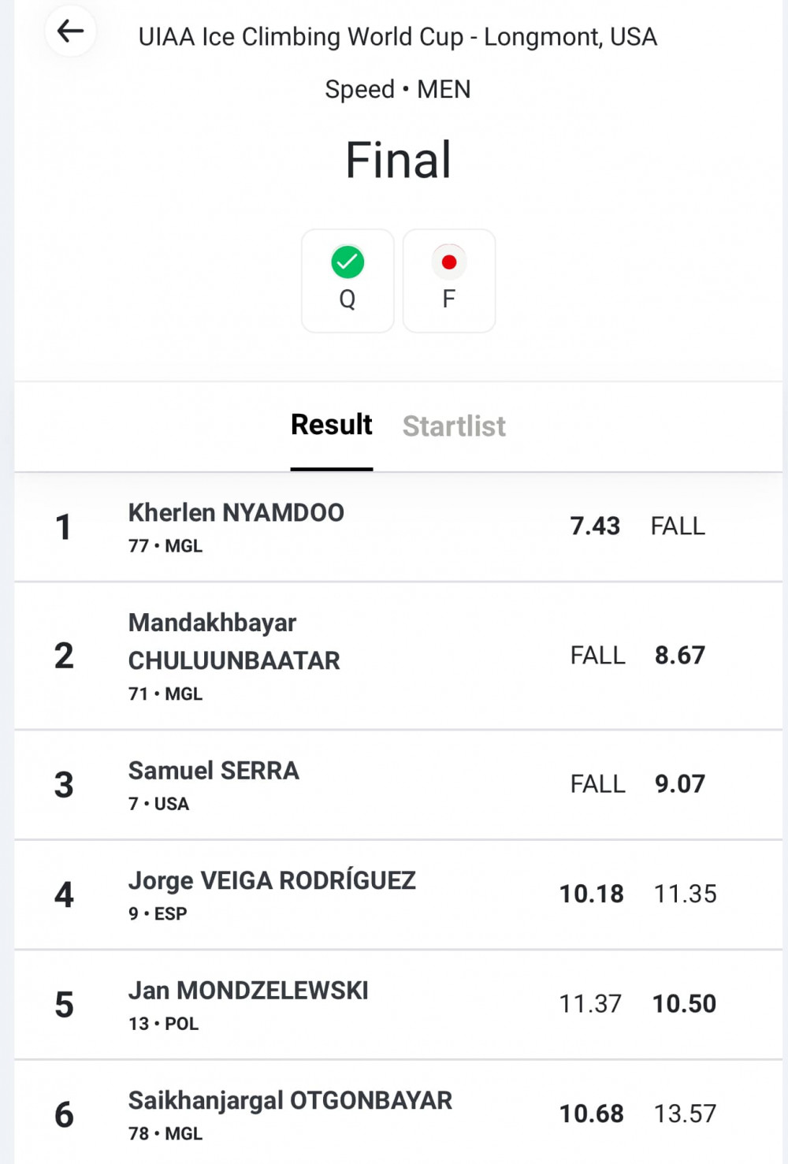Viewport: 788px width, 1164px height.
Task: Click the UIAA Ice Climbing World Cup title
Action: [x=398, y=37]
